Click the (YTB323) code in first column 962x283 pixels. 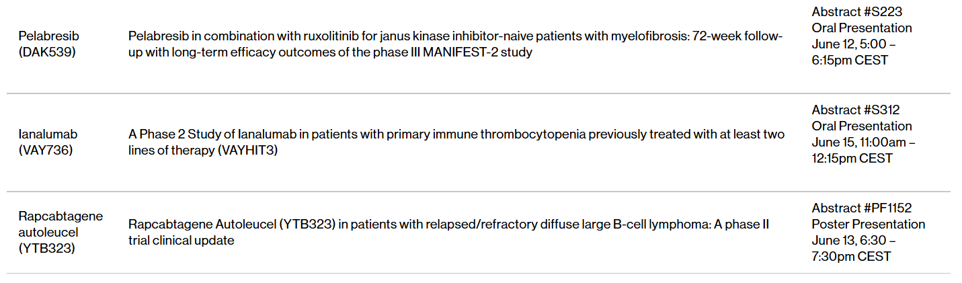[46, 248]
